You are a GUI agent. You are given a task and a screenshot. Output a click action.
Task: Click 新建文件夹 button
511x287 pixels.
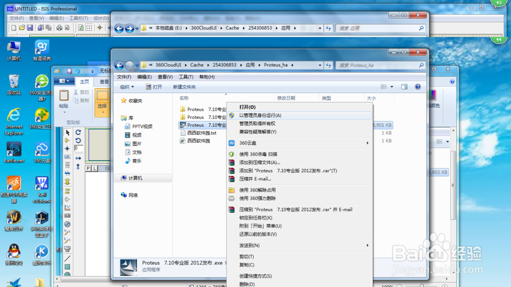pos(184,87)
